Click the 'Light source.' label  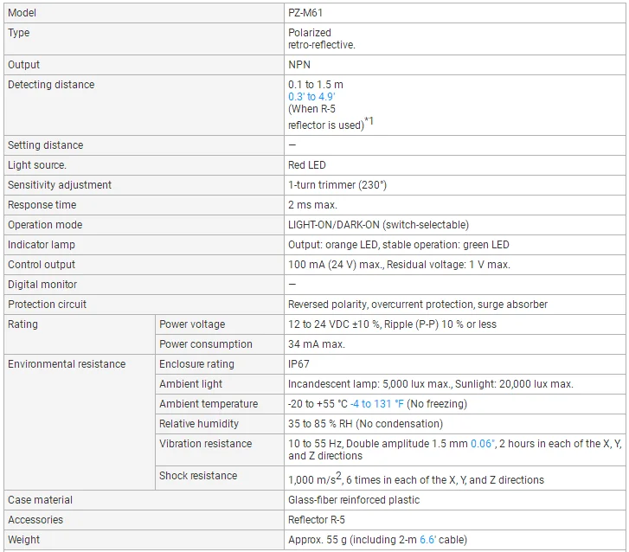pyautogui.click(x=37, y=165)
